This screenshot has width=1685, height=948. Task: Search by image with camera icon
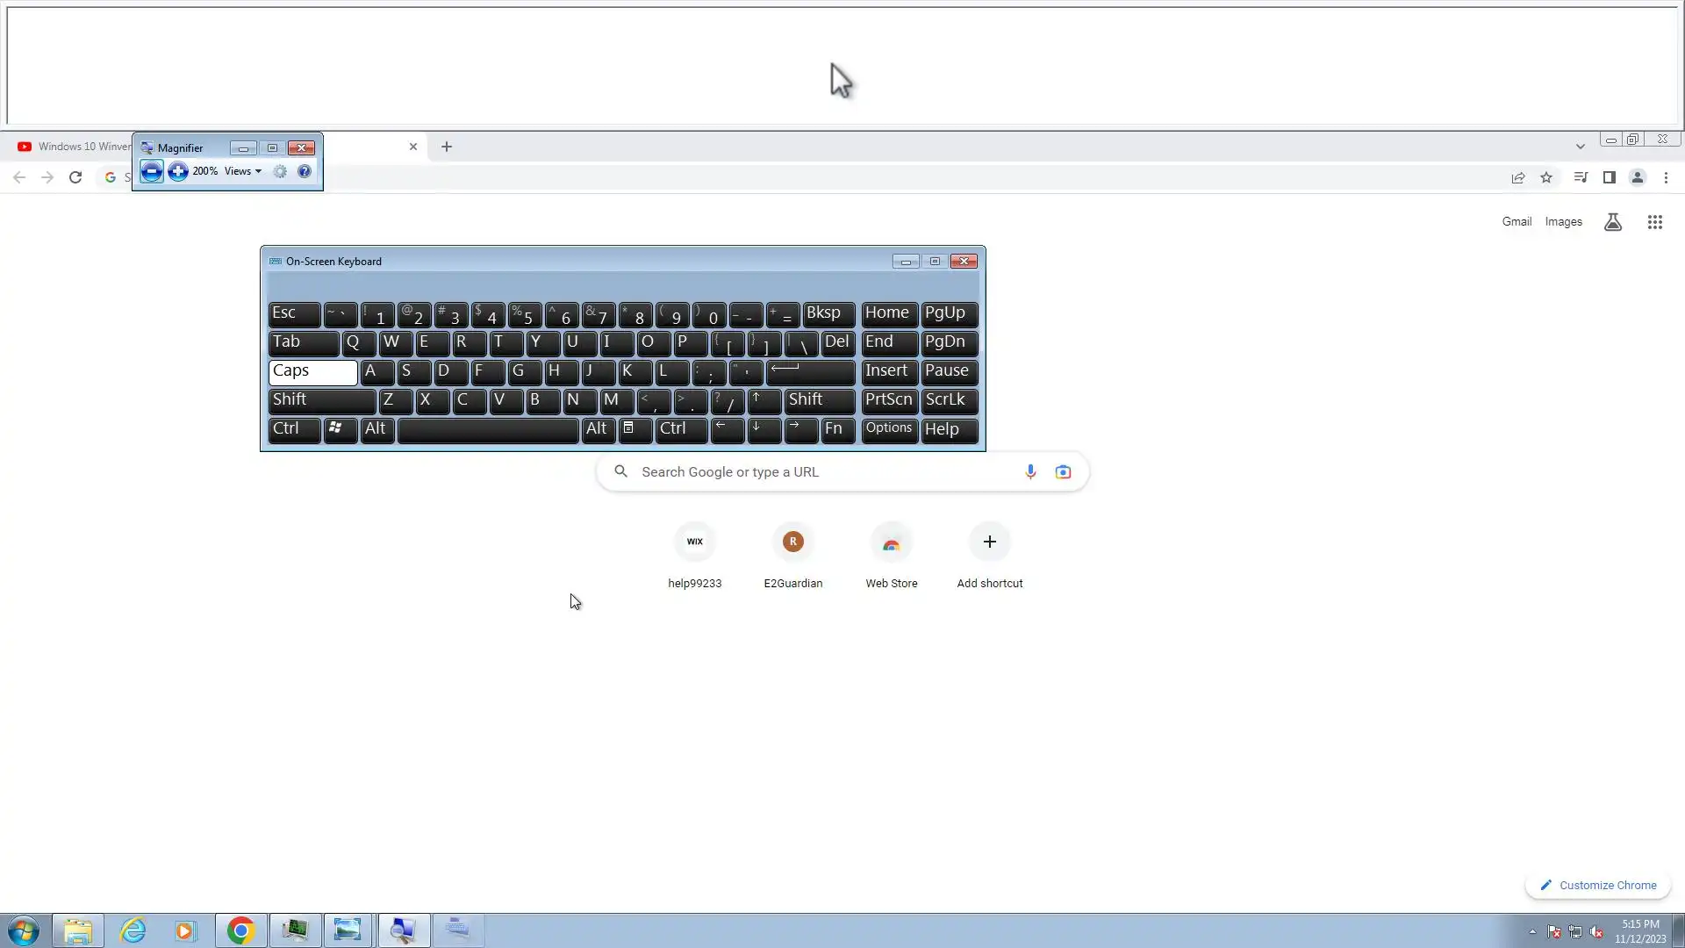pyautogui.click(x=1063, y=472)
